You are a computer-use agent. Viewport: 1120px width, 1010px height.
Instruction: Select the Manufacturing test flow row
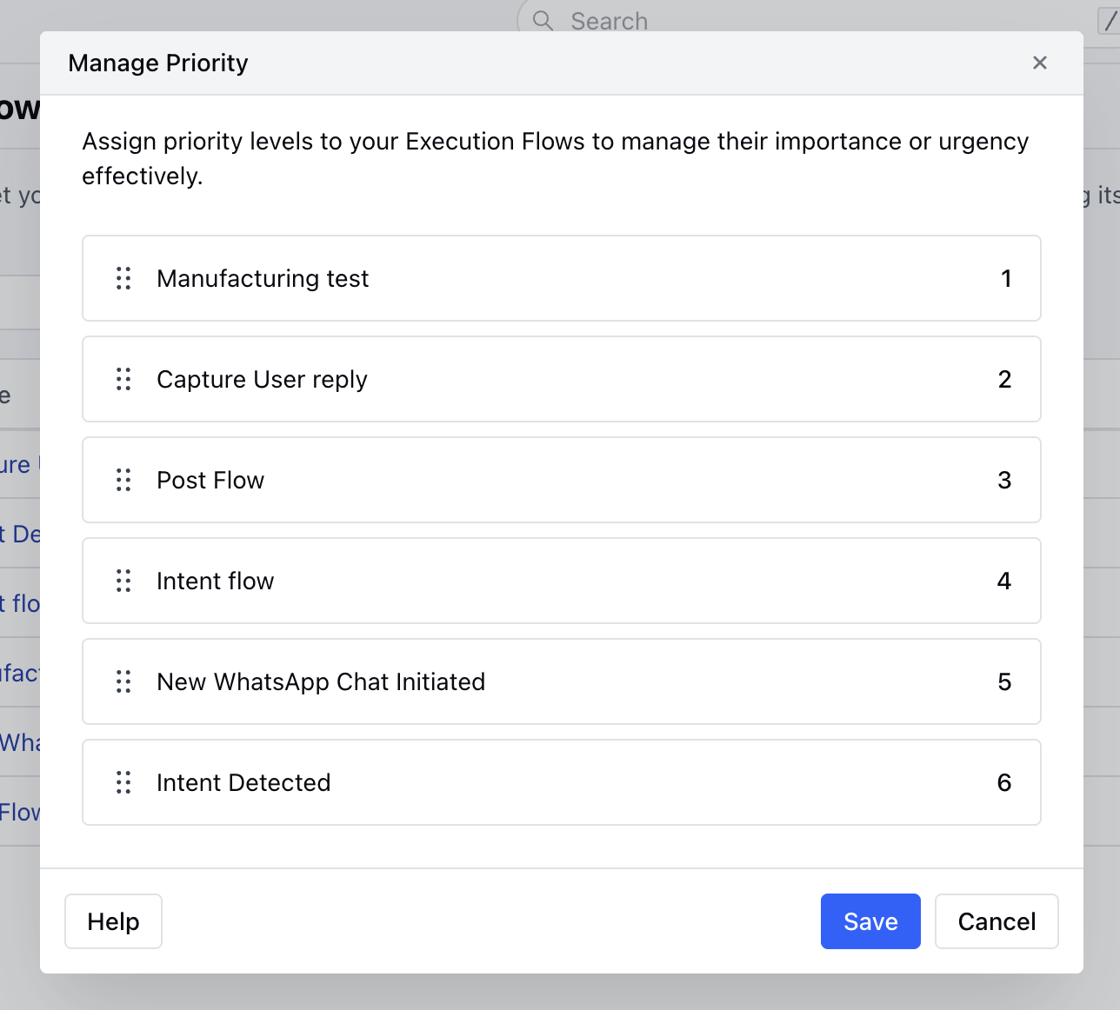(562, 278)
